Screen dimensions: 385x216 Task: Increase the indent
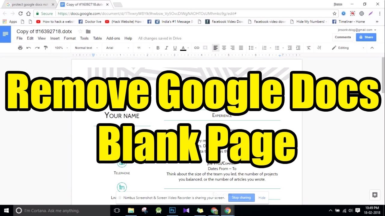point(298,48)
